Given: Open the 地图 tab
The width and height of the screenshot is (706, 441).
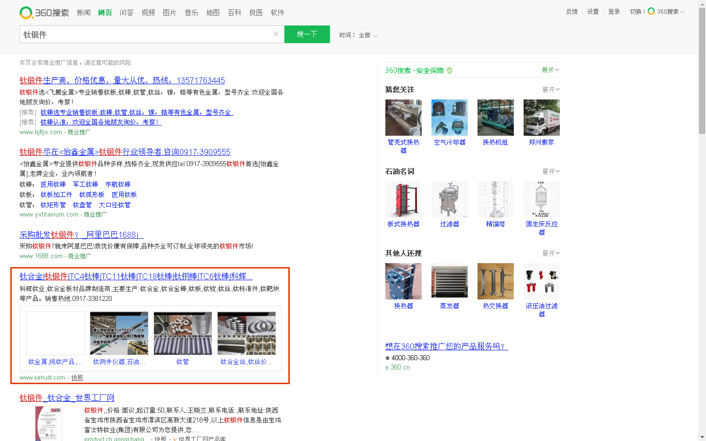Looking at the screenshot, I should tap(213, 13).
